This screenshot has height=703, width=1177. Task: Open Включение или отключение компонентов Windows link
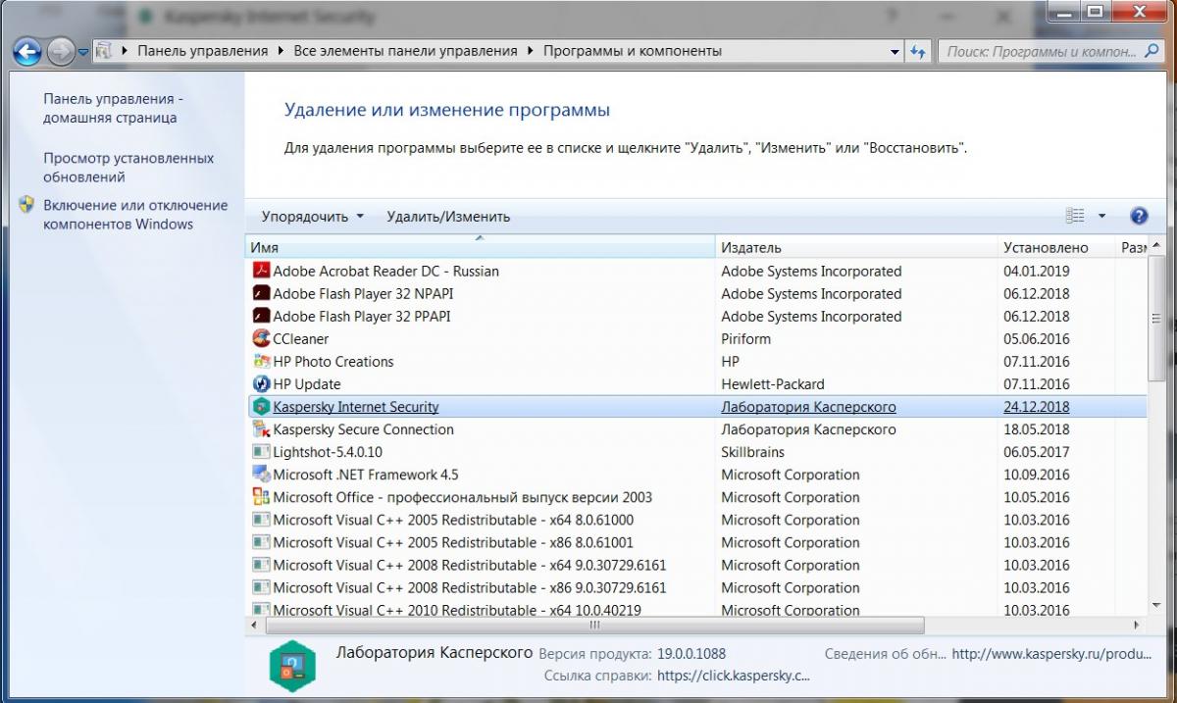click(x=135, y=215)
